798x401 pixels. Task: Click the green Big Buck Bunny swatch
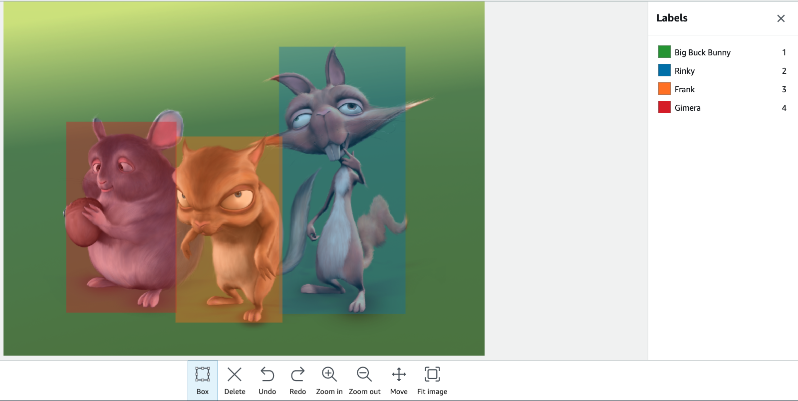coord(664,52)
